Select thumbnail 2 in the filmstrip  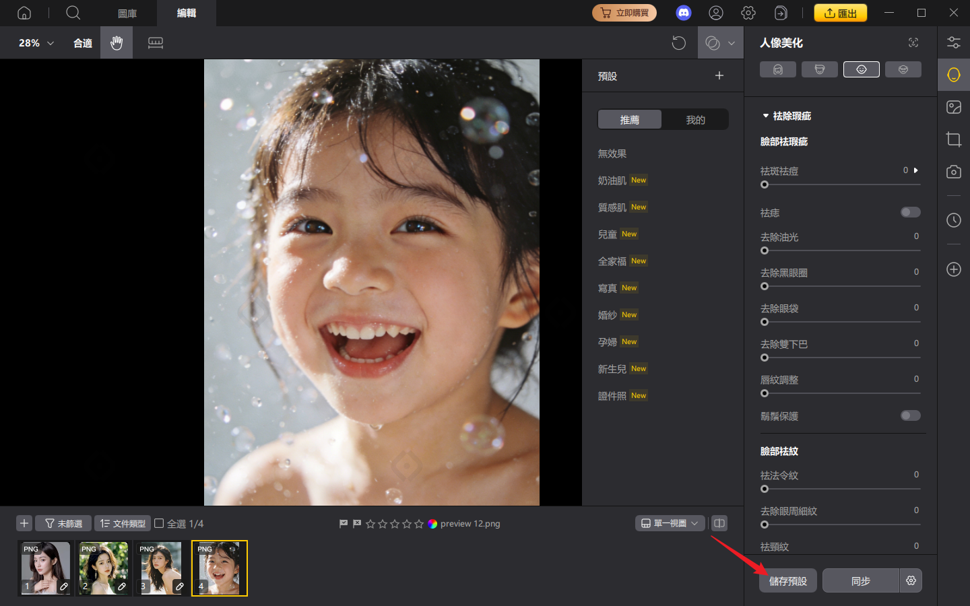coord(103,568)
